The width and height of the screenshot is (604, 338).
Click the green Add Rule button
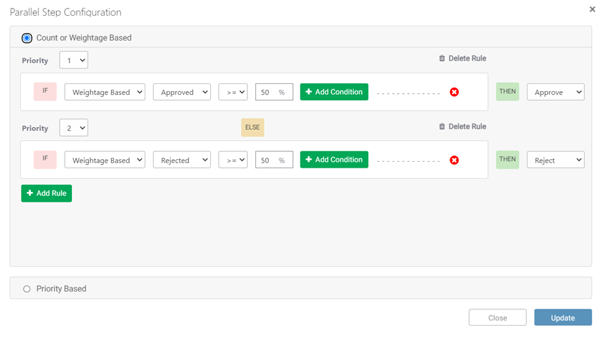46,193
